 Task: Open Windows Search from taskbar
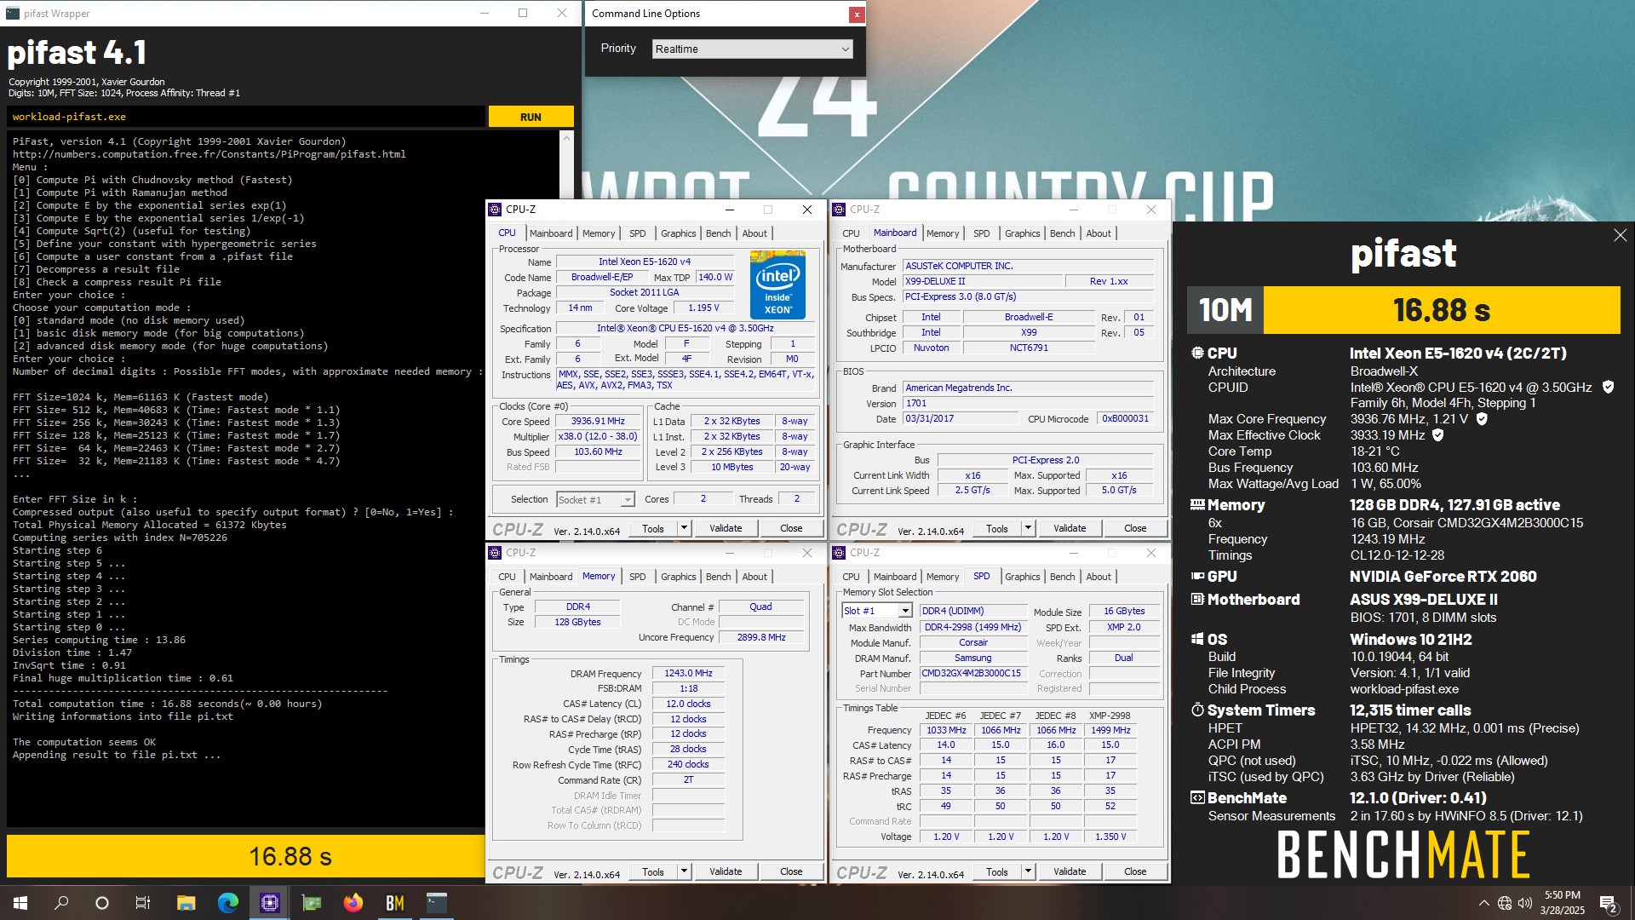coord(61,903)
